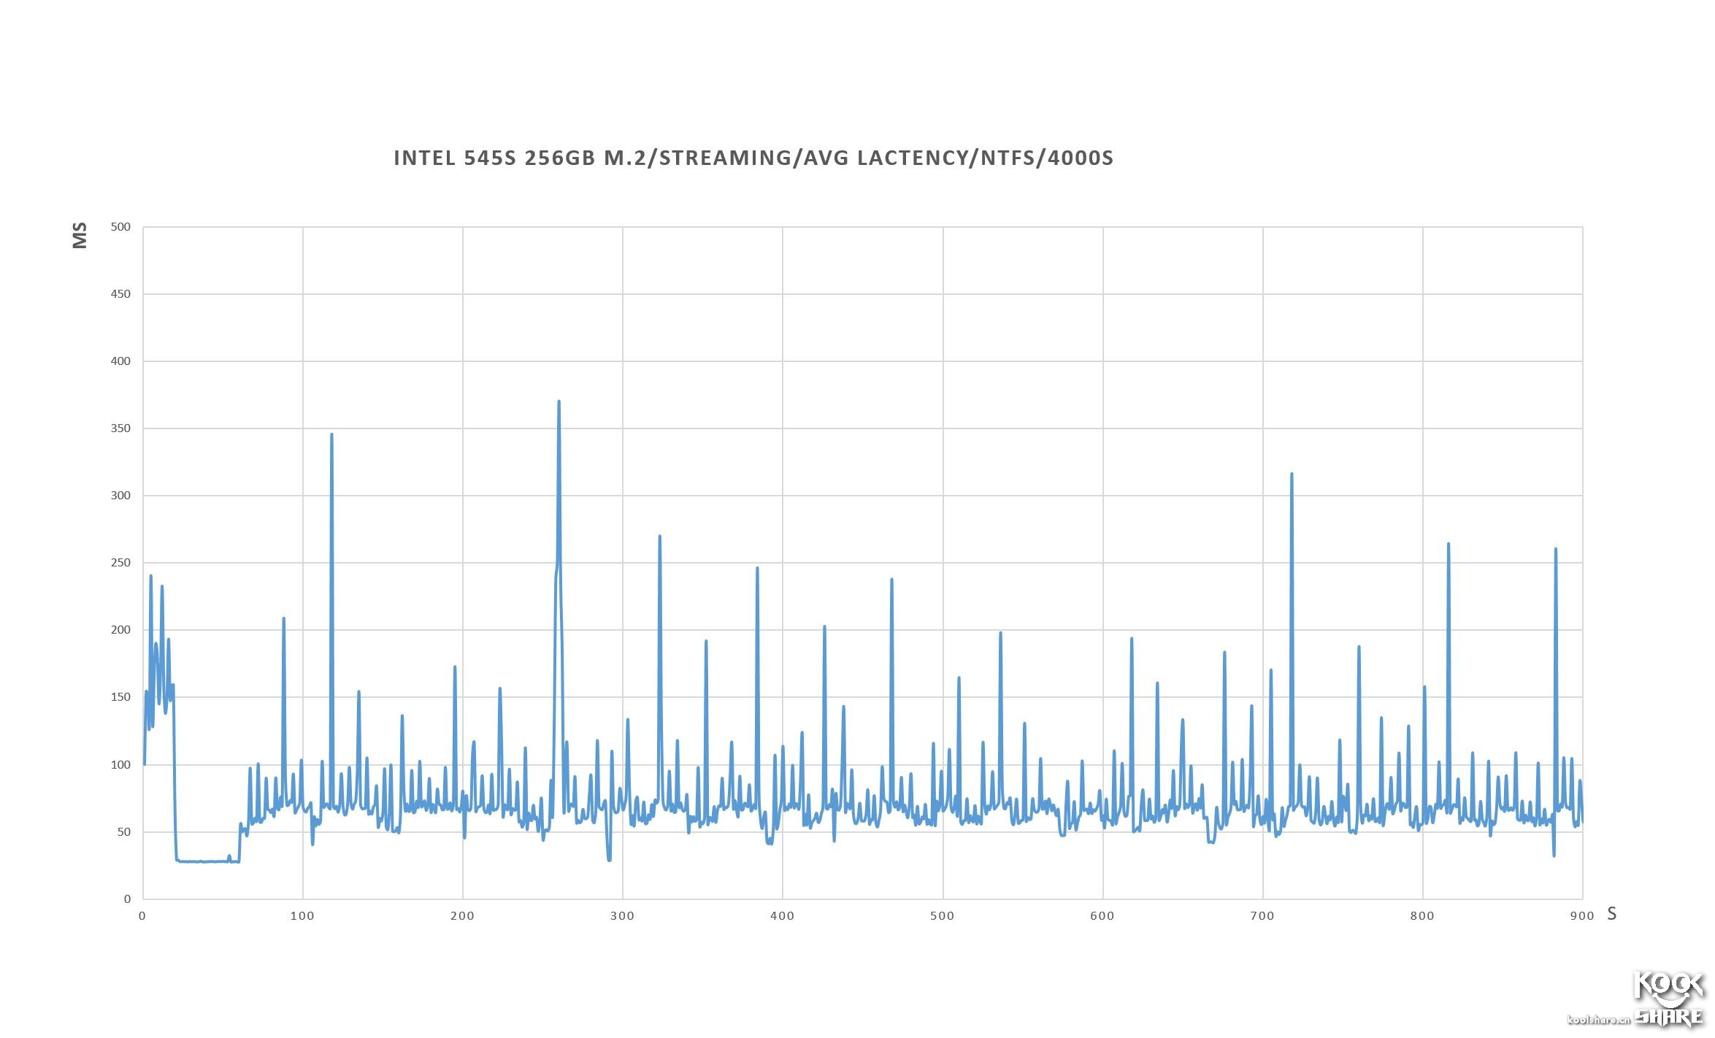Click the flat low latency segment near 40 seconds
Image resolution: width=1715 pixels, height=1038 pixels.
pyautogui.click(x=207, y=861)
